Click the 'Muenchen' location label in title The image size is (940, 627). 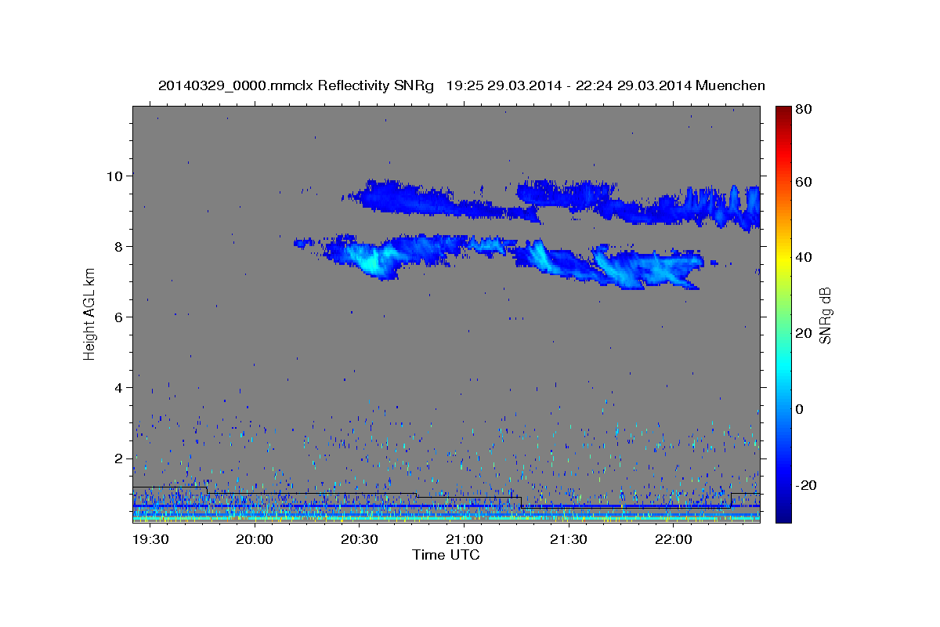[x=730, y=85]
